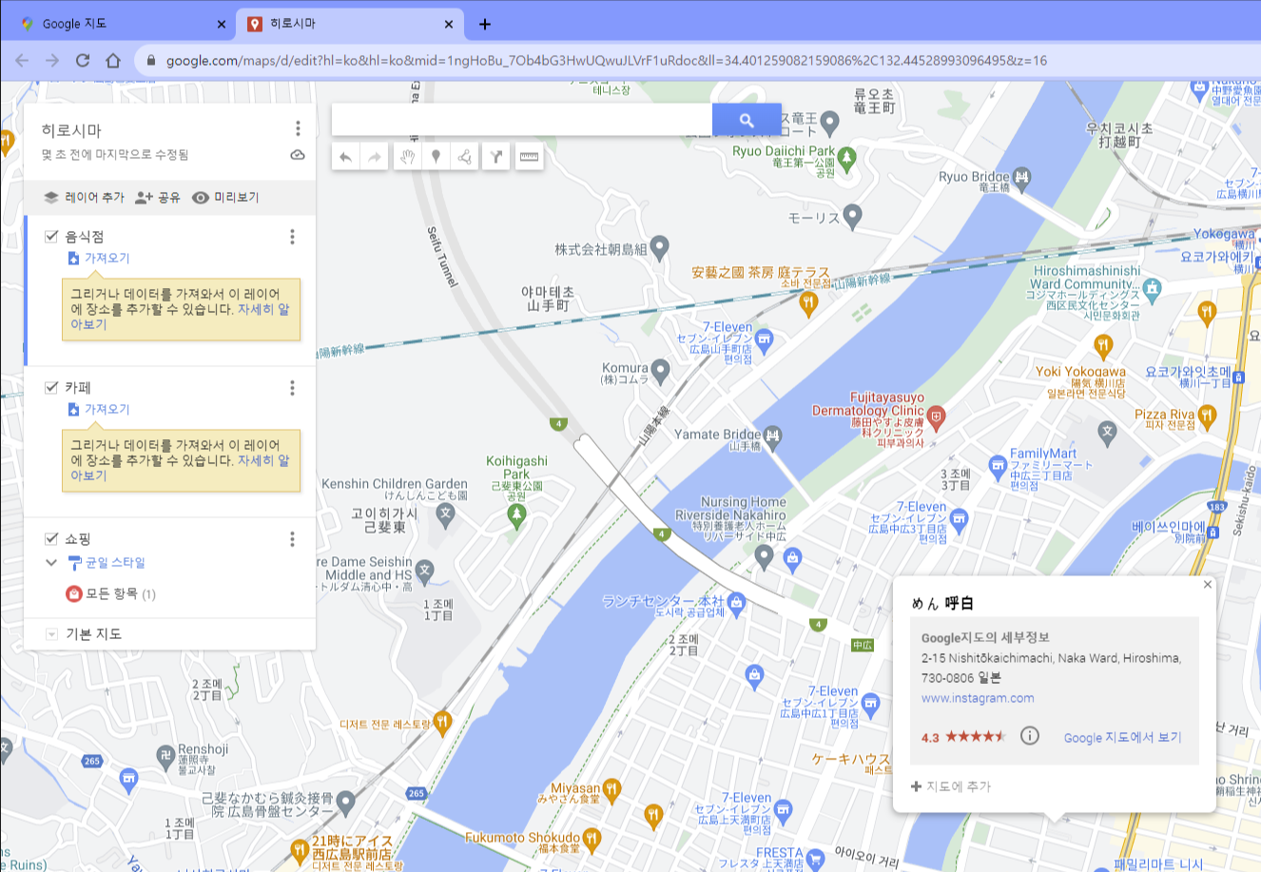The width and height of the screenshot is (1261, 872).
Task: Click the shopping bag icon beside 모든 항목
Action: pyautogui.click(x=73, y=593)
